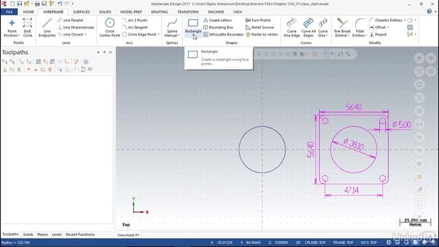The height and width of the screenshot is (247, 439).
Task: Select the Point Position tool
Action: coord(12,28)
